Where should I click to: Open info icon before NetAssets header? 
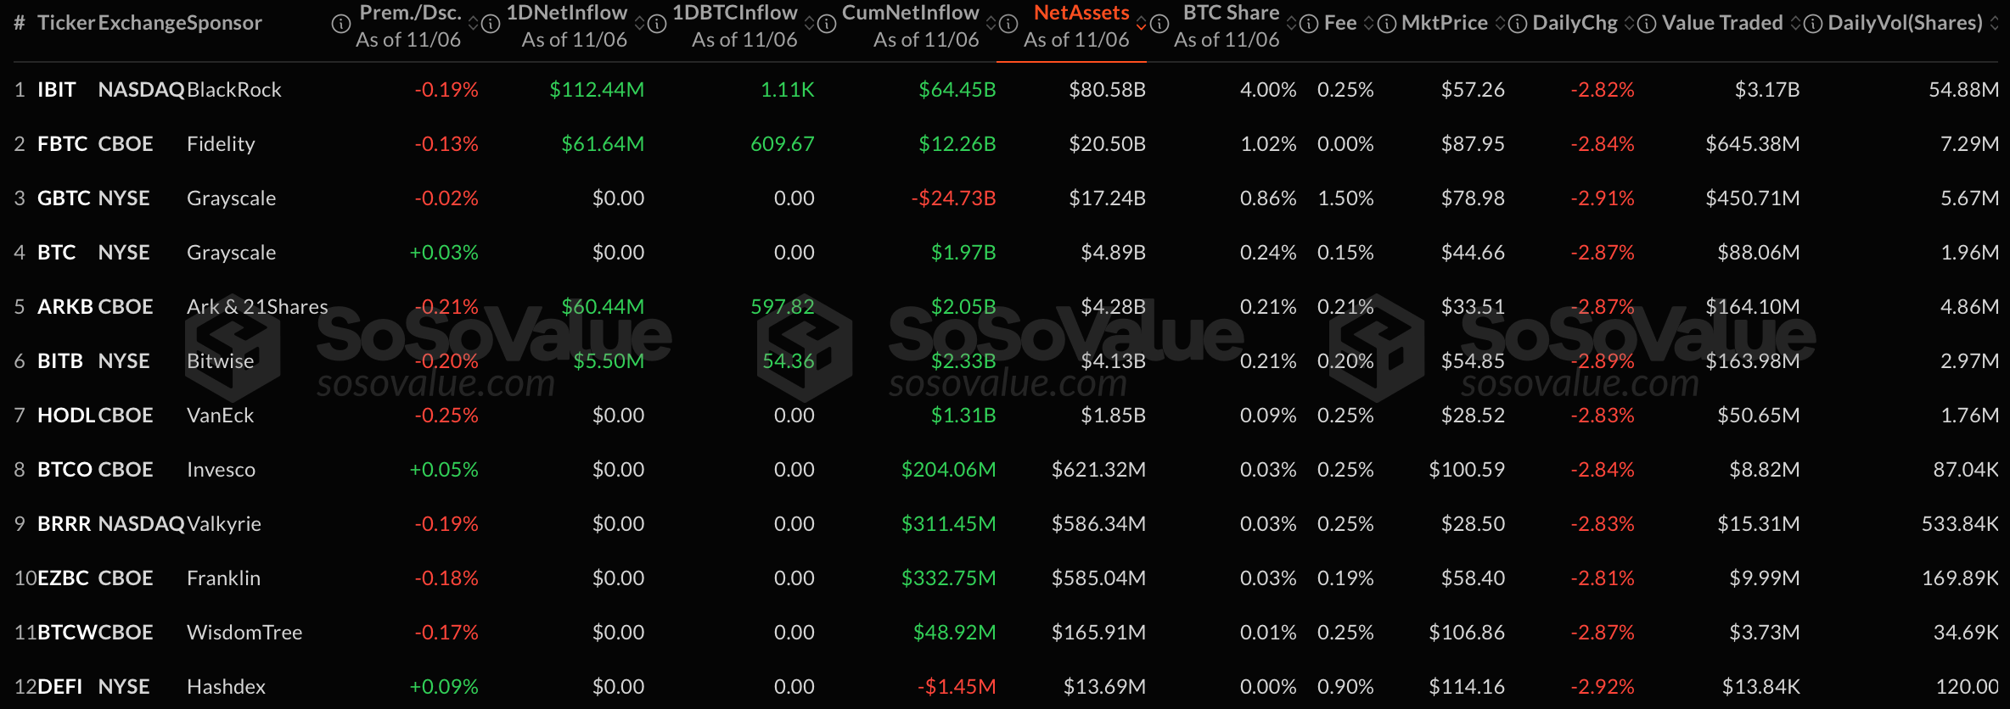(x=1008, y=24)
